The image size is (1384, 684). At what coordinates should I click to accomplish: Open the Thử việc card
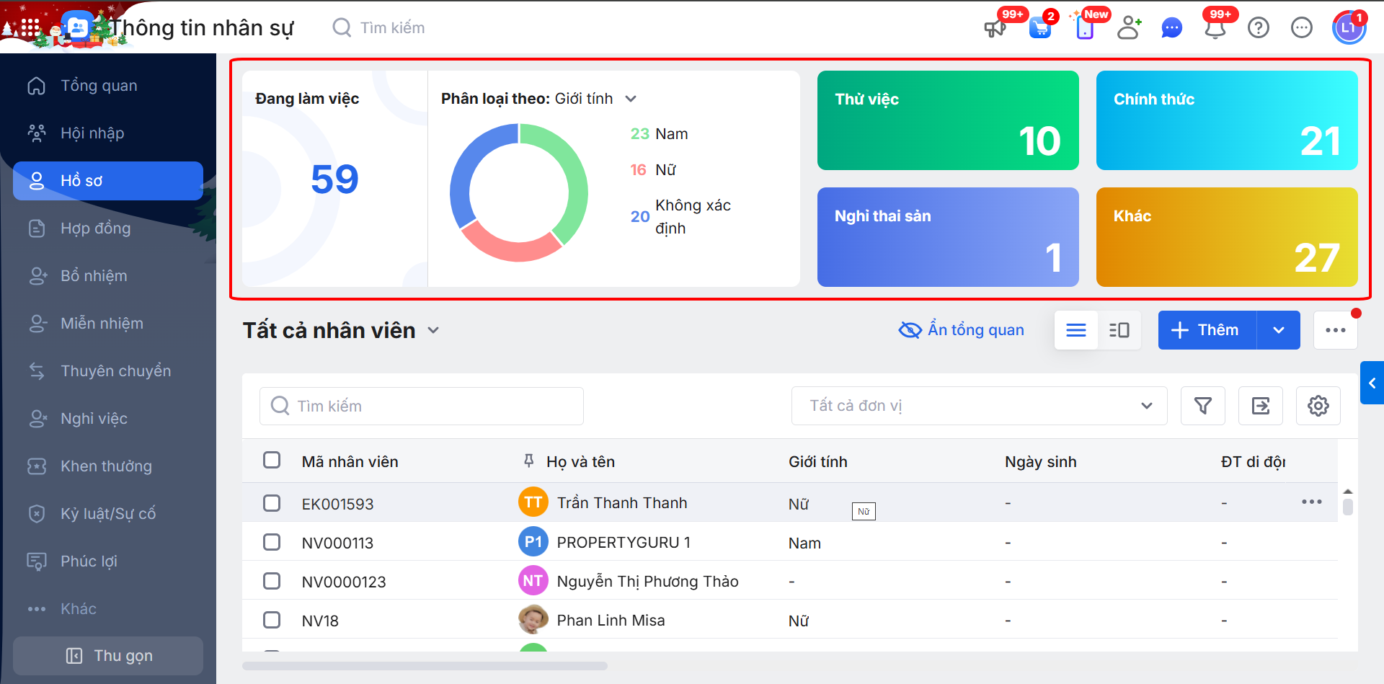[948, 120]
